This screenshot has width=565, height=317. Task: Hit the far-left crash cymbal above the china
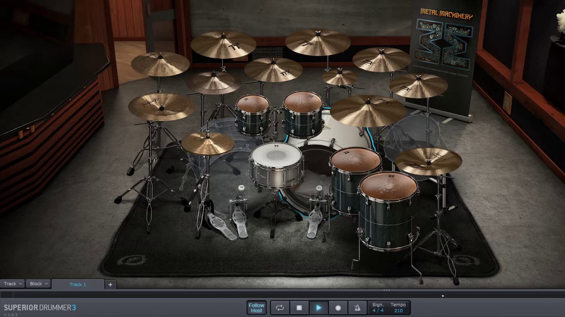click(x=160, y=64)
